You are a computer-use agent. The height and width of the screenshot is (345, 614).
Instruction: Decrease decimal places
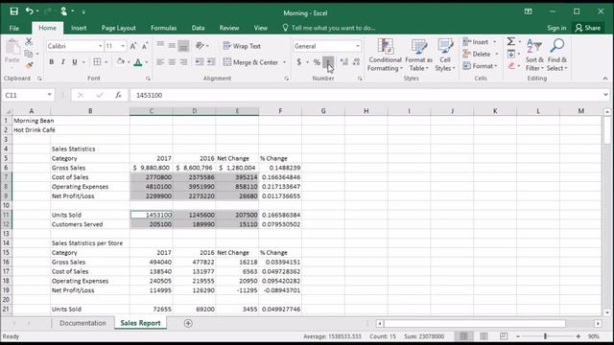356,61
